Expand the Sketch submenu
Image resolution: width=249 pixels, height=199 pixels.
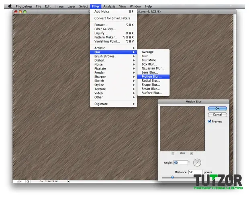[x=113, y=81]
